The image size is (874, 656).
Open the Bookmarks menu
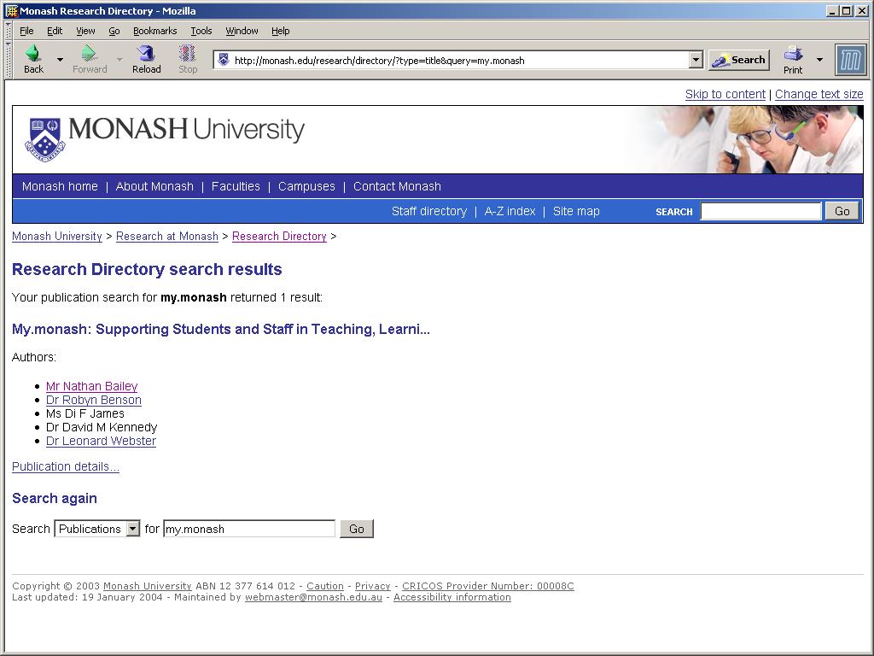[x=155, y=31]
